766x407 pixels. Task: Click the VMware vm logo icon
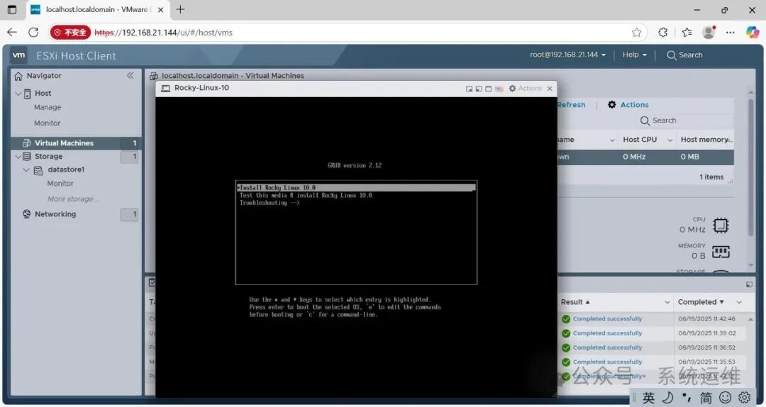click(x=18, y=55)
